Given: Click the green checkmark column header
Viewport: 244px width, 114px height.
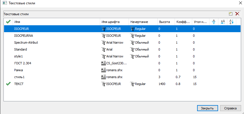Looking at the screenshot, I should tap(8, 22).
